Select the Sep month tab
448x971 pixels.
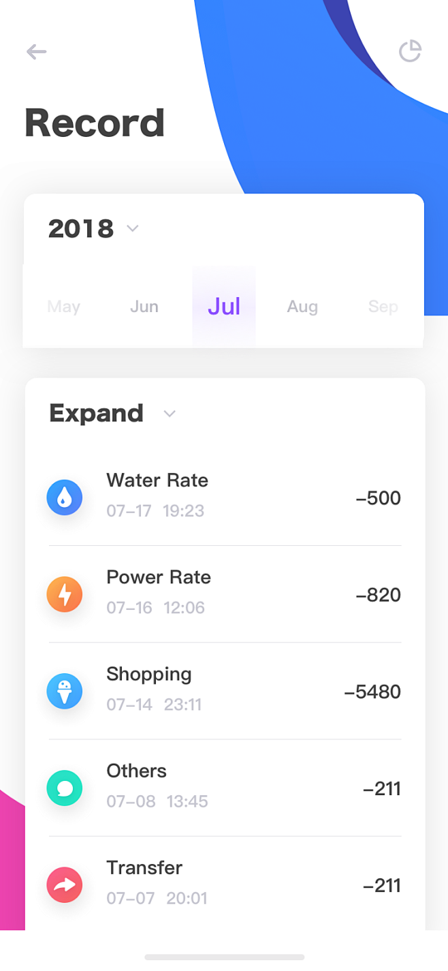pyautogui.click(x=383, y=307)
